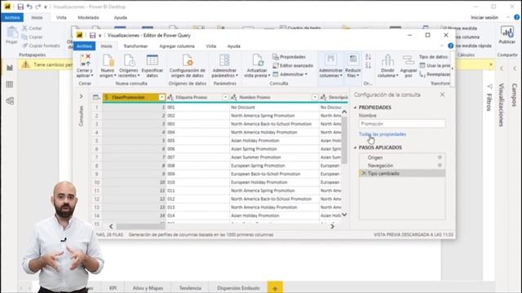522x293 pixels.
Task: Open Administrar dropdown in Consulta group
Action: tap(290, 74)
